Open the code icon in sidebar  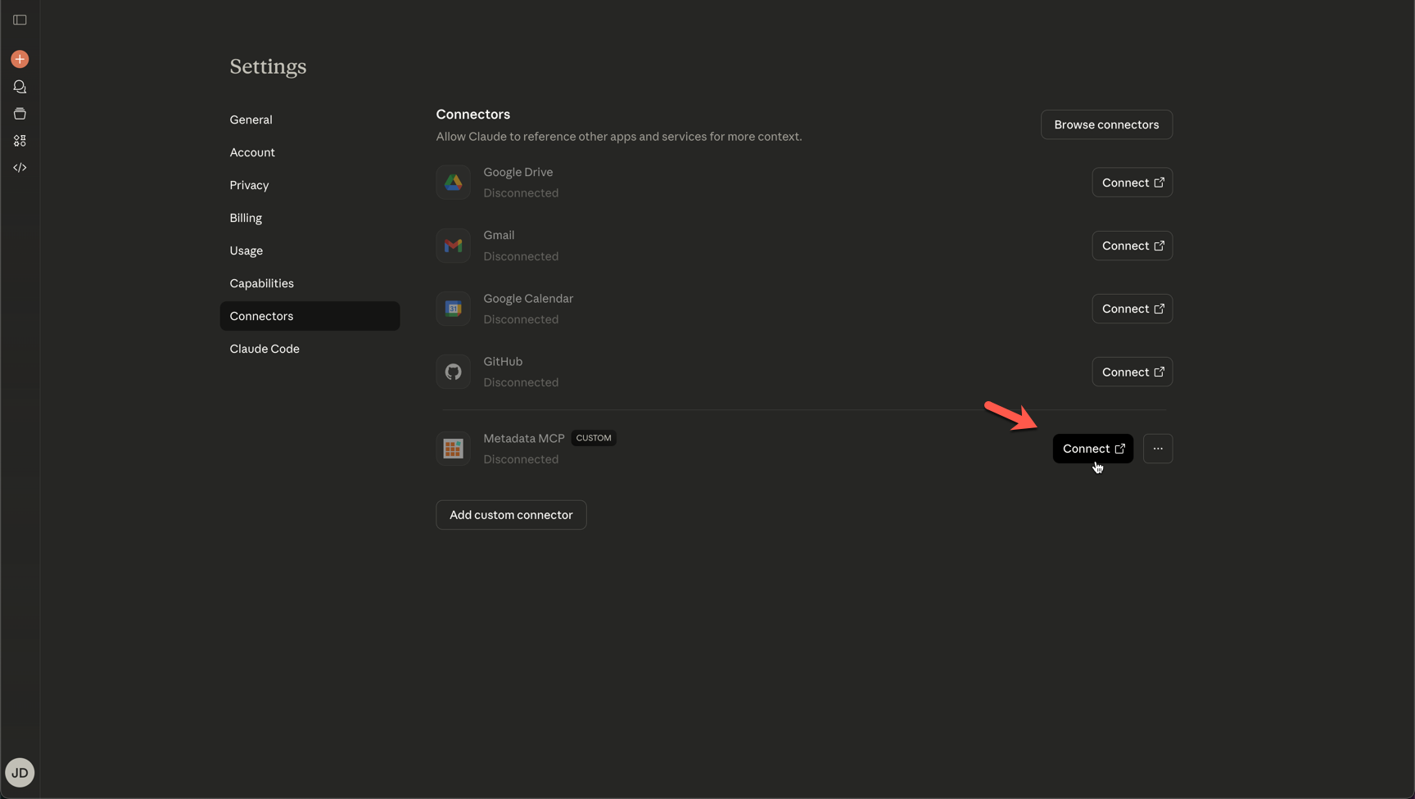[x=20, y=168]
